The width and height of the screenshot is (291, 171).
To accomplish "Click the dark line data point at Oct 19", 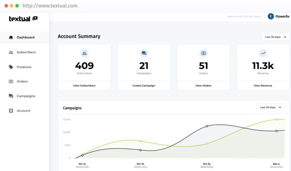I will (x=141, y=150).
